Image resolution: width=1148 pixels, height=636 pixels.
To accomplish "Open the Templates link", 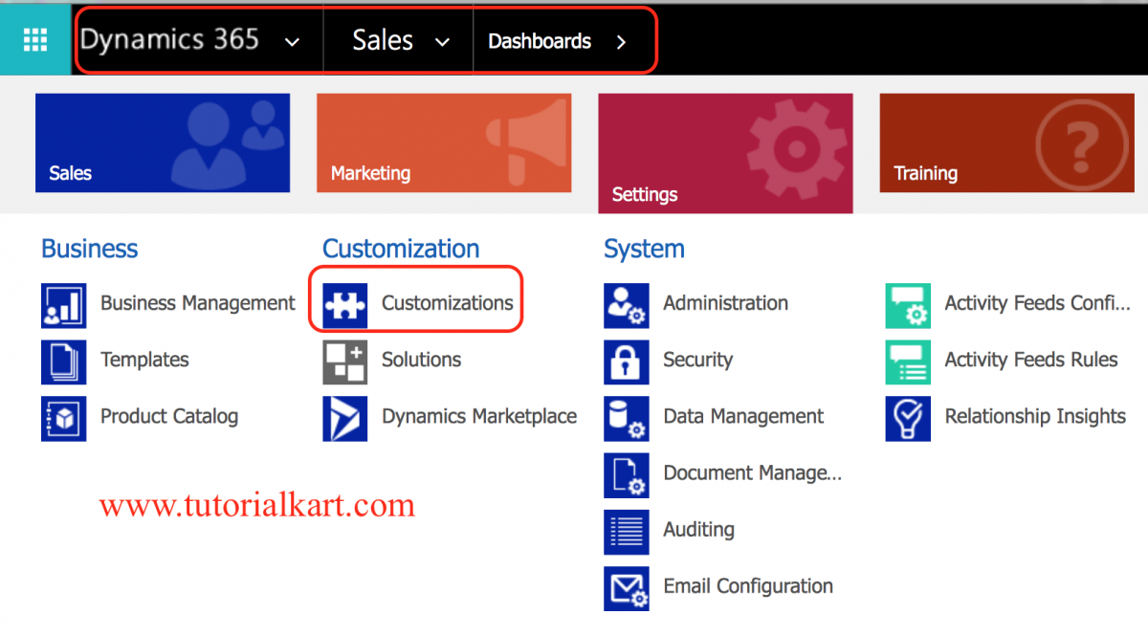I will click(144, 361).
